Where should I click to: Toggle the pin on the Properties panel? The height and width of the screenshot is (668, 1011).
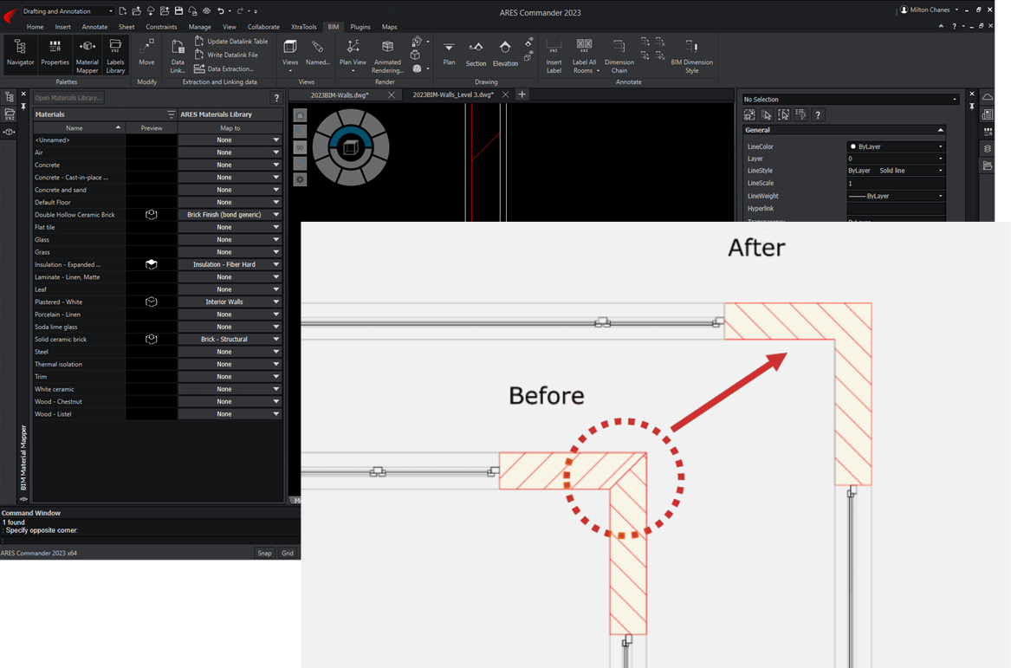point(972,106)
